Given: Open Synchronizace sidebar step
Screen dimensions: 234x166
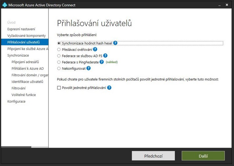Looking at the screenshot, I should pyautogui.click(x=18, y=56).
